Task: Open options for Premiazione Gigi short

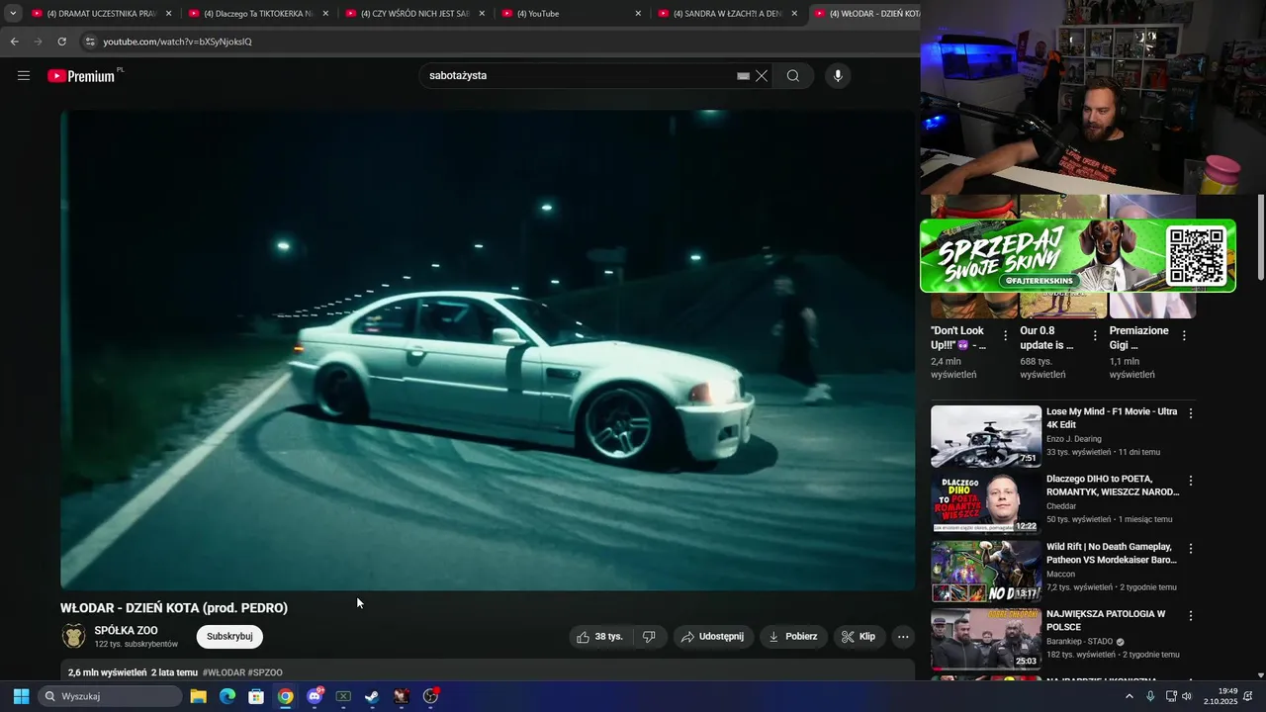Action: tap(1184, 336)
